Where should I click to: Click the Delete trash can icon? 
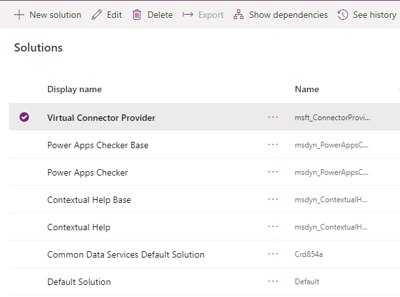point(137,15)
